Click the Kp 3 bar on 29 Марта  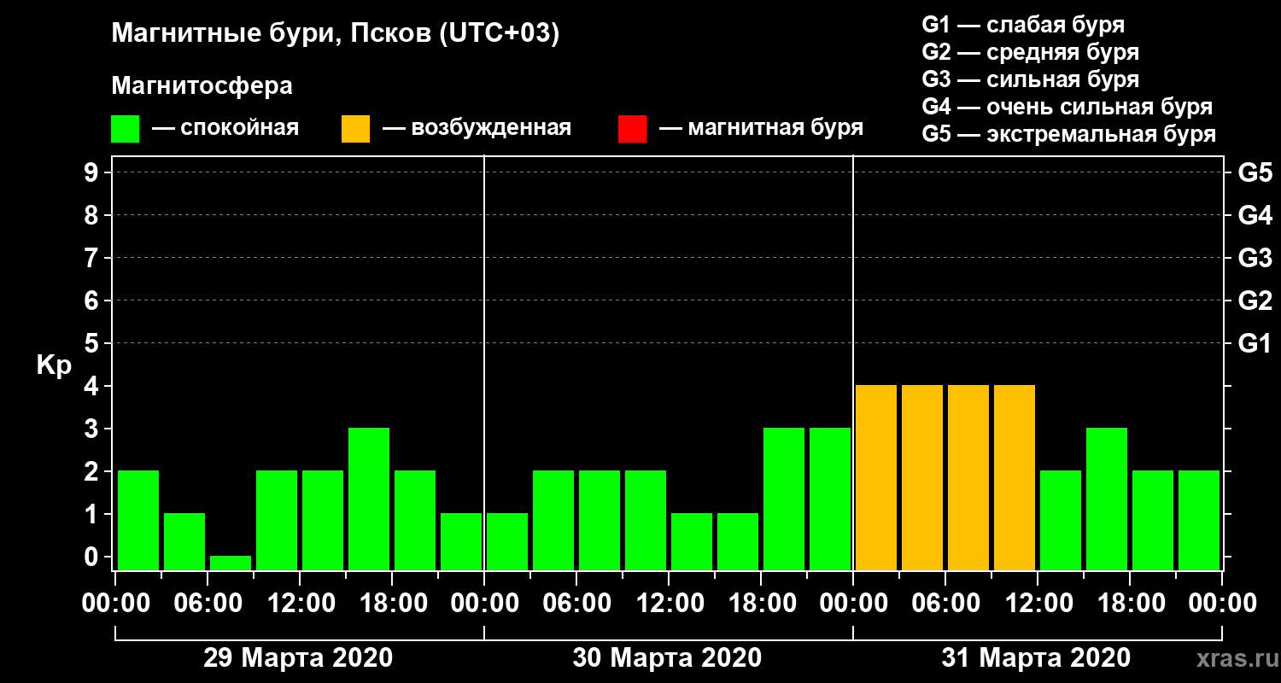pos(369,499)
